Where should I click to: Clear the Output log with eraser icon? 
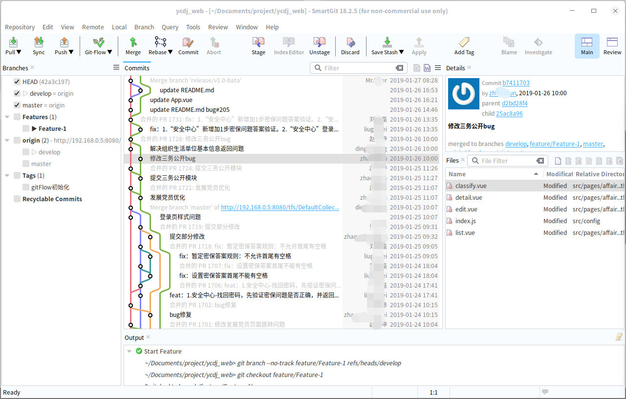click(x=619, y=337)
